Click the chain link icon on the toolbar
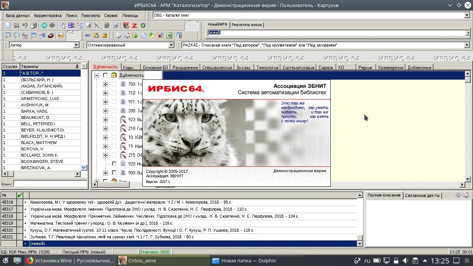 coord(87,35)
